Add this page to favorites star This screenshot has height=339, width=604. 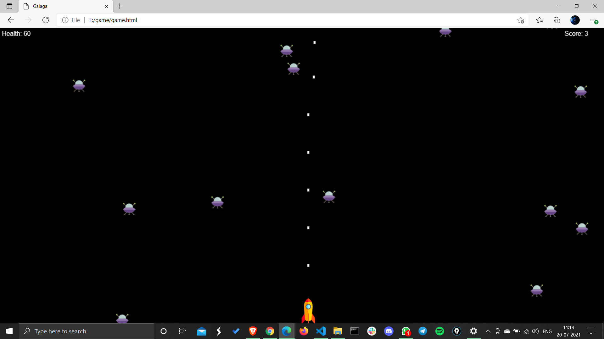coord(521,20)
